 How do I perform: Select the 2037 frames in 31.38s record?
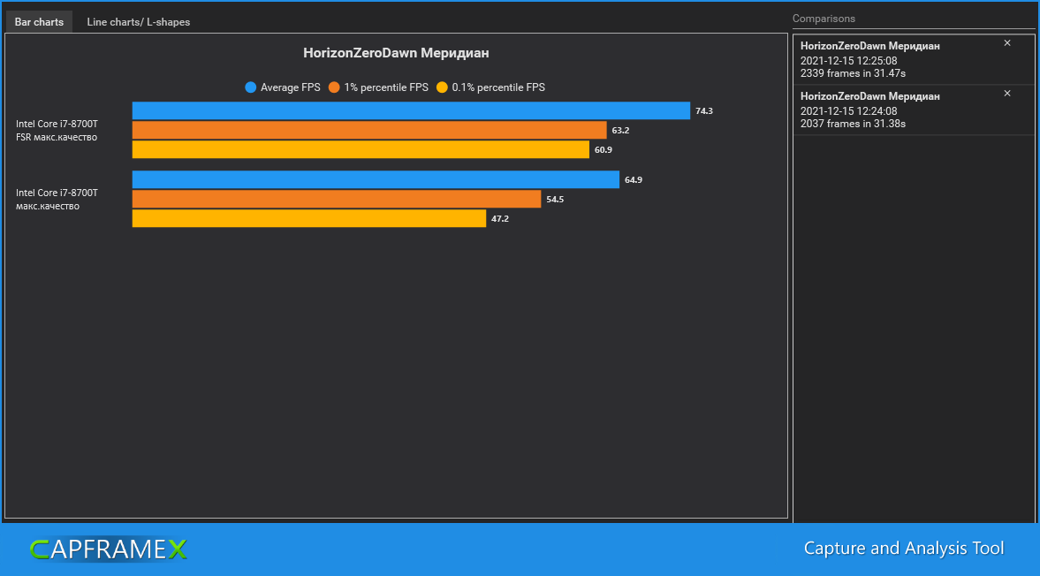coord(914,110)
